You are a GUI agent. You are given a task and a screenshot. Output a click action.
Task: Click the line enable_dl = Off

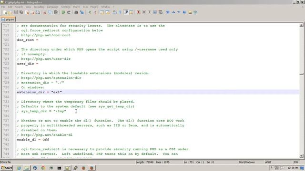(33, 140)
